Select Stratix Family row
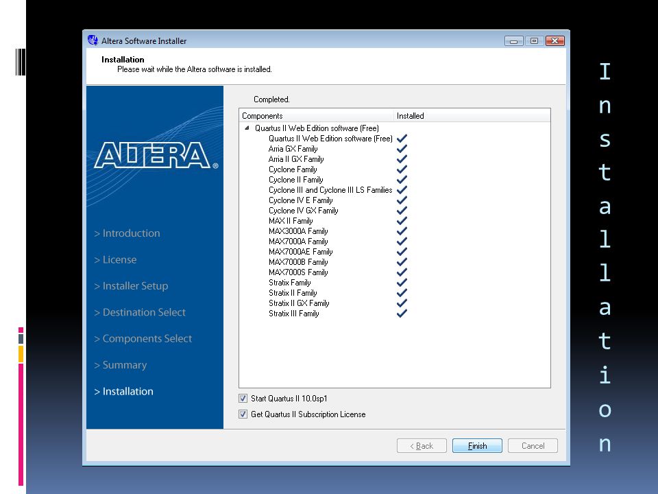The width and height of the screenshot is (658, 494). tap(289, 283)
